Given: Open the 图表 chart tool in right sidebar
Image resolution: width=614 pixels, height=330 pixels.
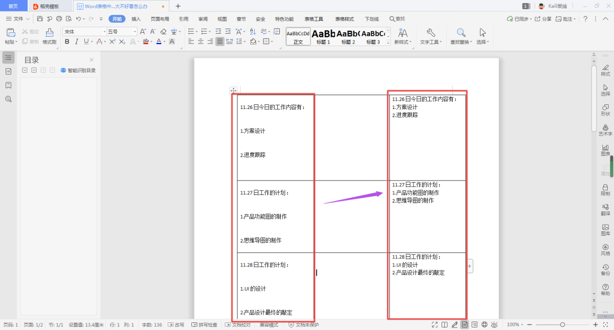Looking at the screenshot, I should click(x=605, y=149).
